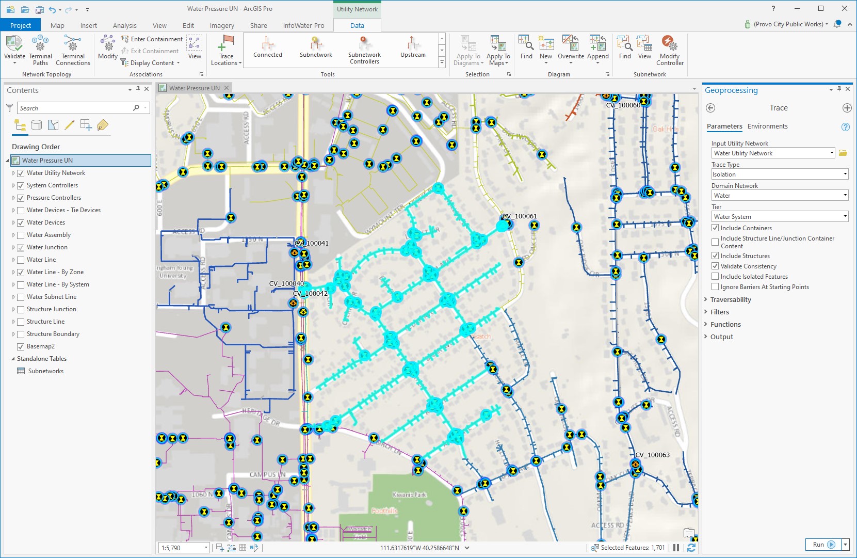
Task: Click Apply To Maps in Selection group
Action: coord(498,50)
